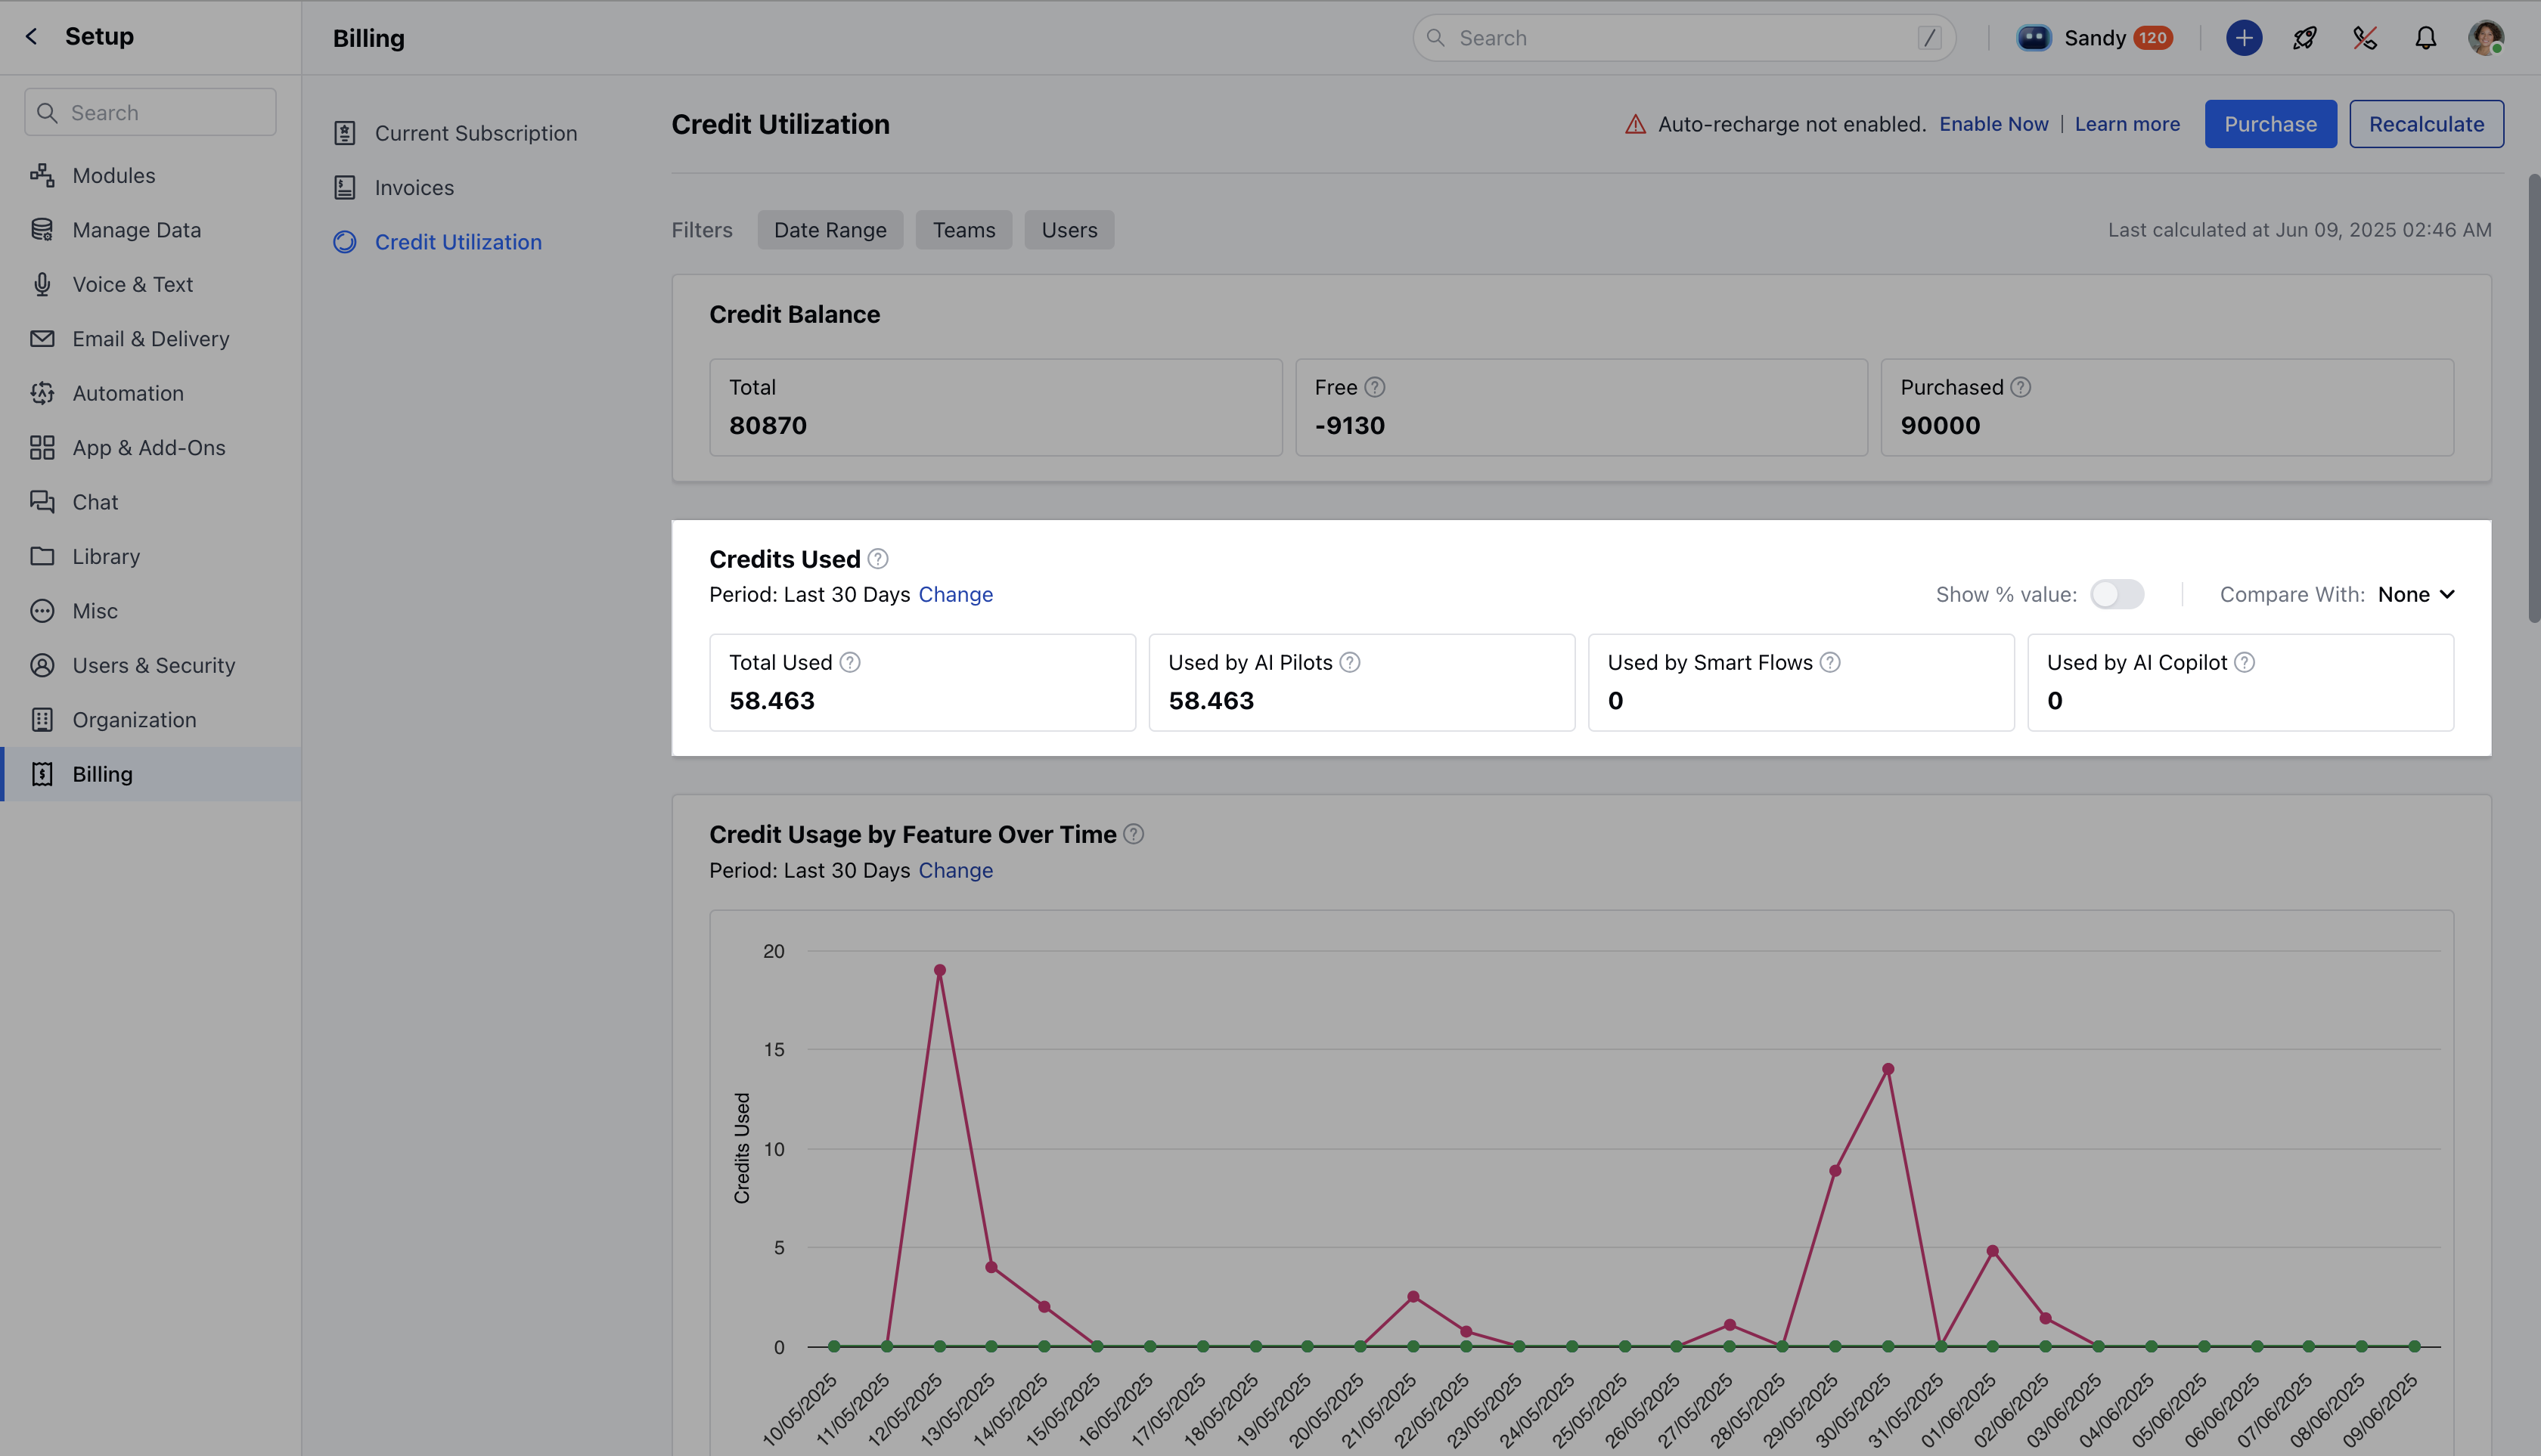Click Enable Now for auto-recharge
Image resolution: width=2541 pixels, height=1456 pixels.
click(1993, 124)
